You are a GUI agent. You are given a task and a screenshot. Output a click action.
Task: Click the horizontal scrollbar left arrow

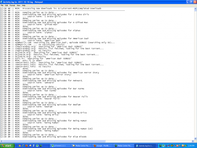pyautogui.click(x=1, y=141)
